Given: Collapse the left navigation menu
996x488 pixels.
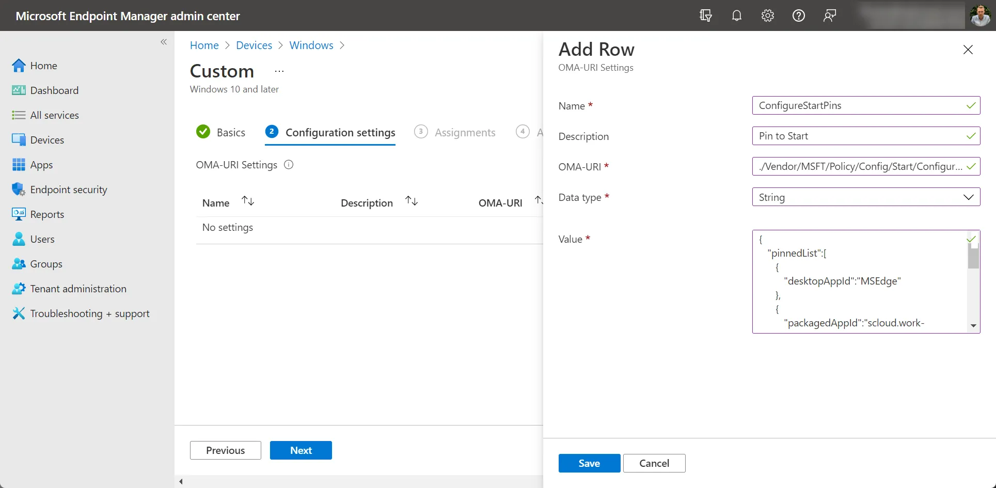Looking at the screenshot, I should click(x=164, y=42).
